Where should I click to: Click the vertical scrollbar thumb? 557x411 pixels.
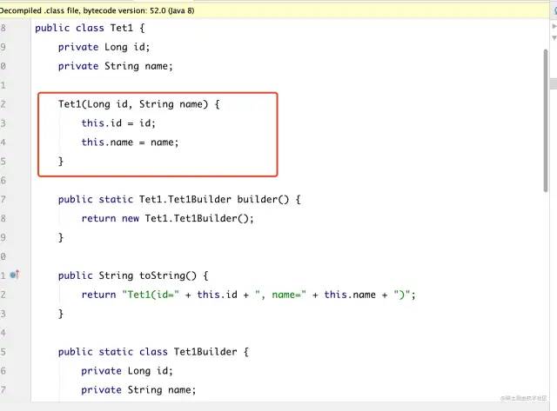(x=546, y=121)
